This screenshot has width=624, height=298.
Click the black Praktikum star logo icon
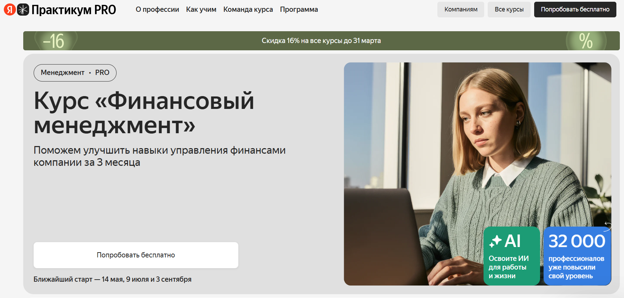(x=23, y=10)
